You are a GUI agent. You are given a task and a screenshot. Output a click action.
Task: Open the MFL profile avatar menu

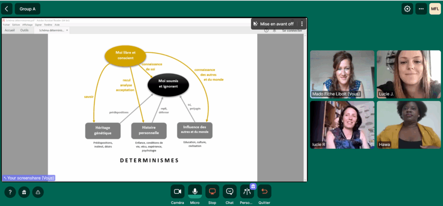pyautogui.click(x=435, y=9)
